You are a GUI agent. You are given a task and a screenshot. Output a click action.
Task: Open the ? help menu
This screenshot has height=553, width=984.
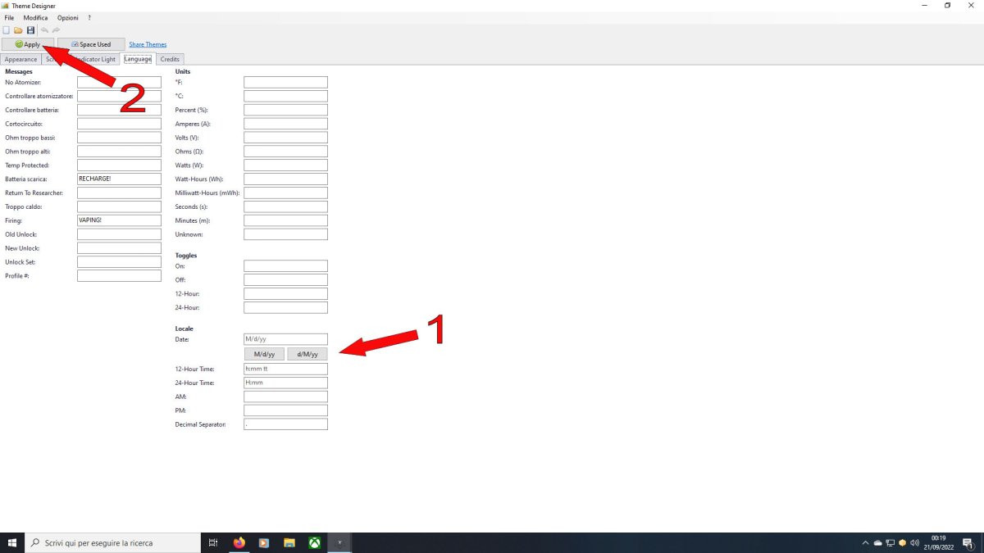pyautogui.click(x=89, y=17)
